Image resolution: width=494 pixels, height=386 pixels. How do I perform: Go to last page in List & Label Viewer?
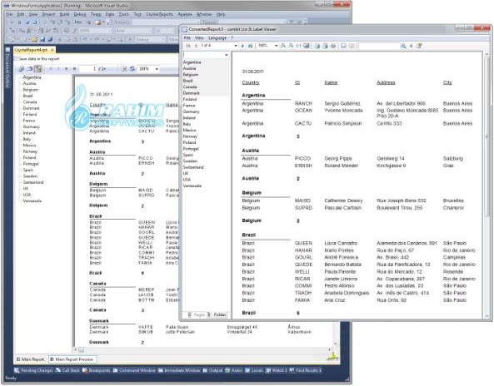(250, 46)
